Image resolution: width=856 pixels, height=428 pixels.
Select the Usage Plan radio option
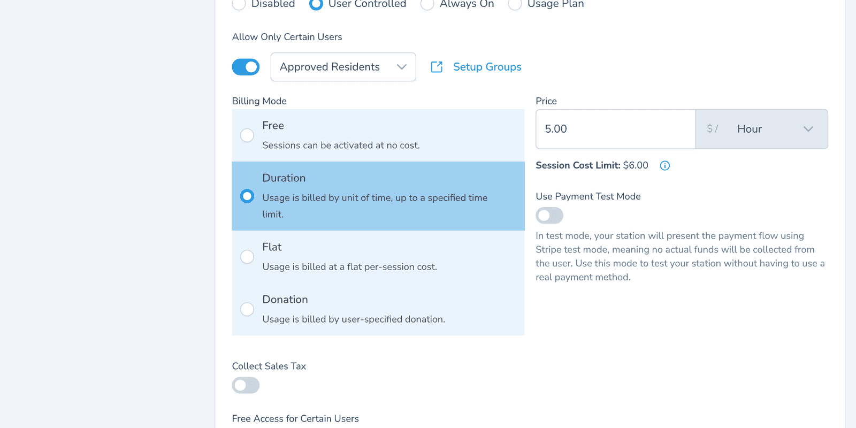click(515, 4)
